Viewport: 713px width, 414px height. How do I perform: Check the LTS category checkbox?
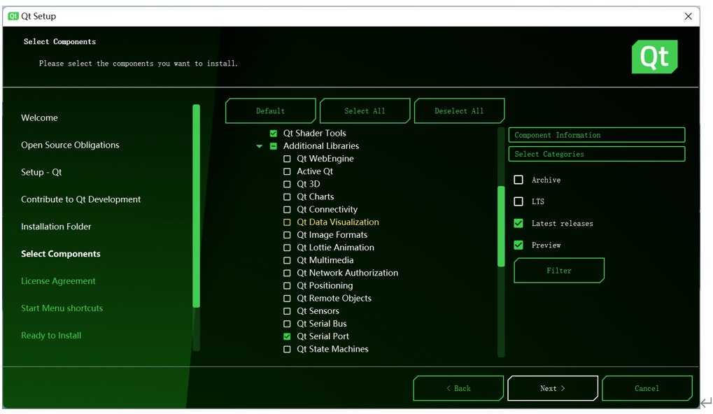[518, 201]
